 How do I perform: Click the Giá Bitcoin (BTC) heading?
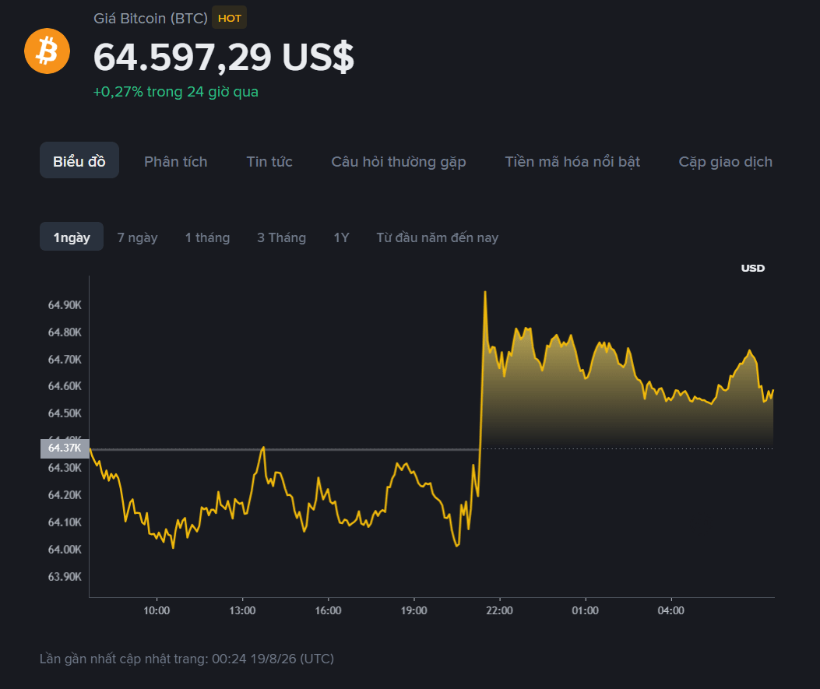150,19
